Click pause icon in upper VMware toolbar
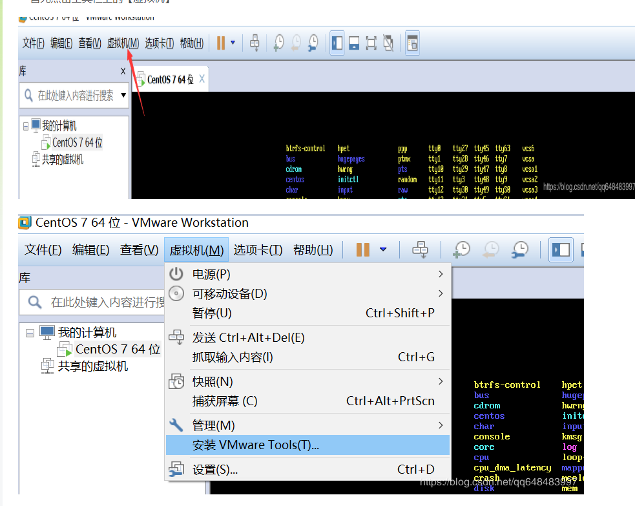 221,43
